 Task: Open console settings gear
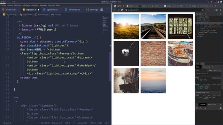tap(221, 108)
